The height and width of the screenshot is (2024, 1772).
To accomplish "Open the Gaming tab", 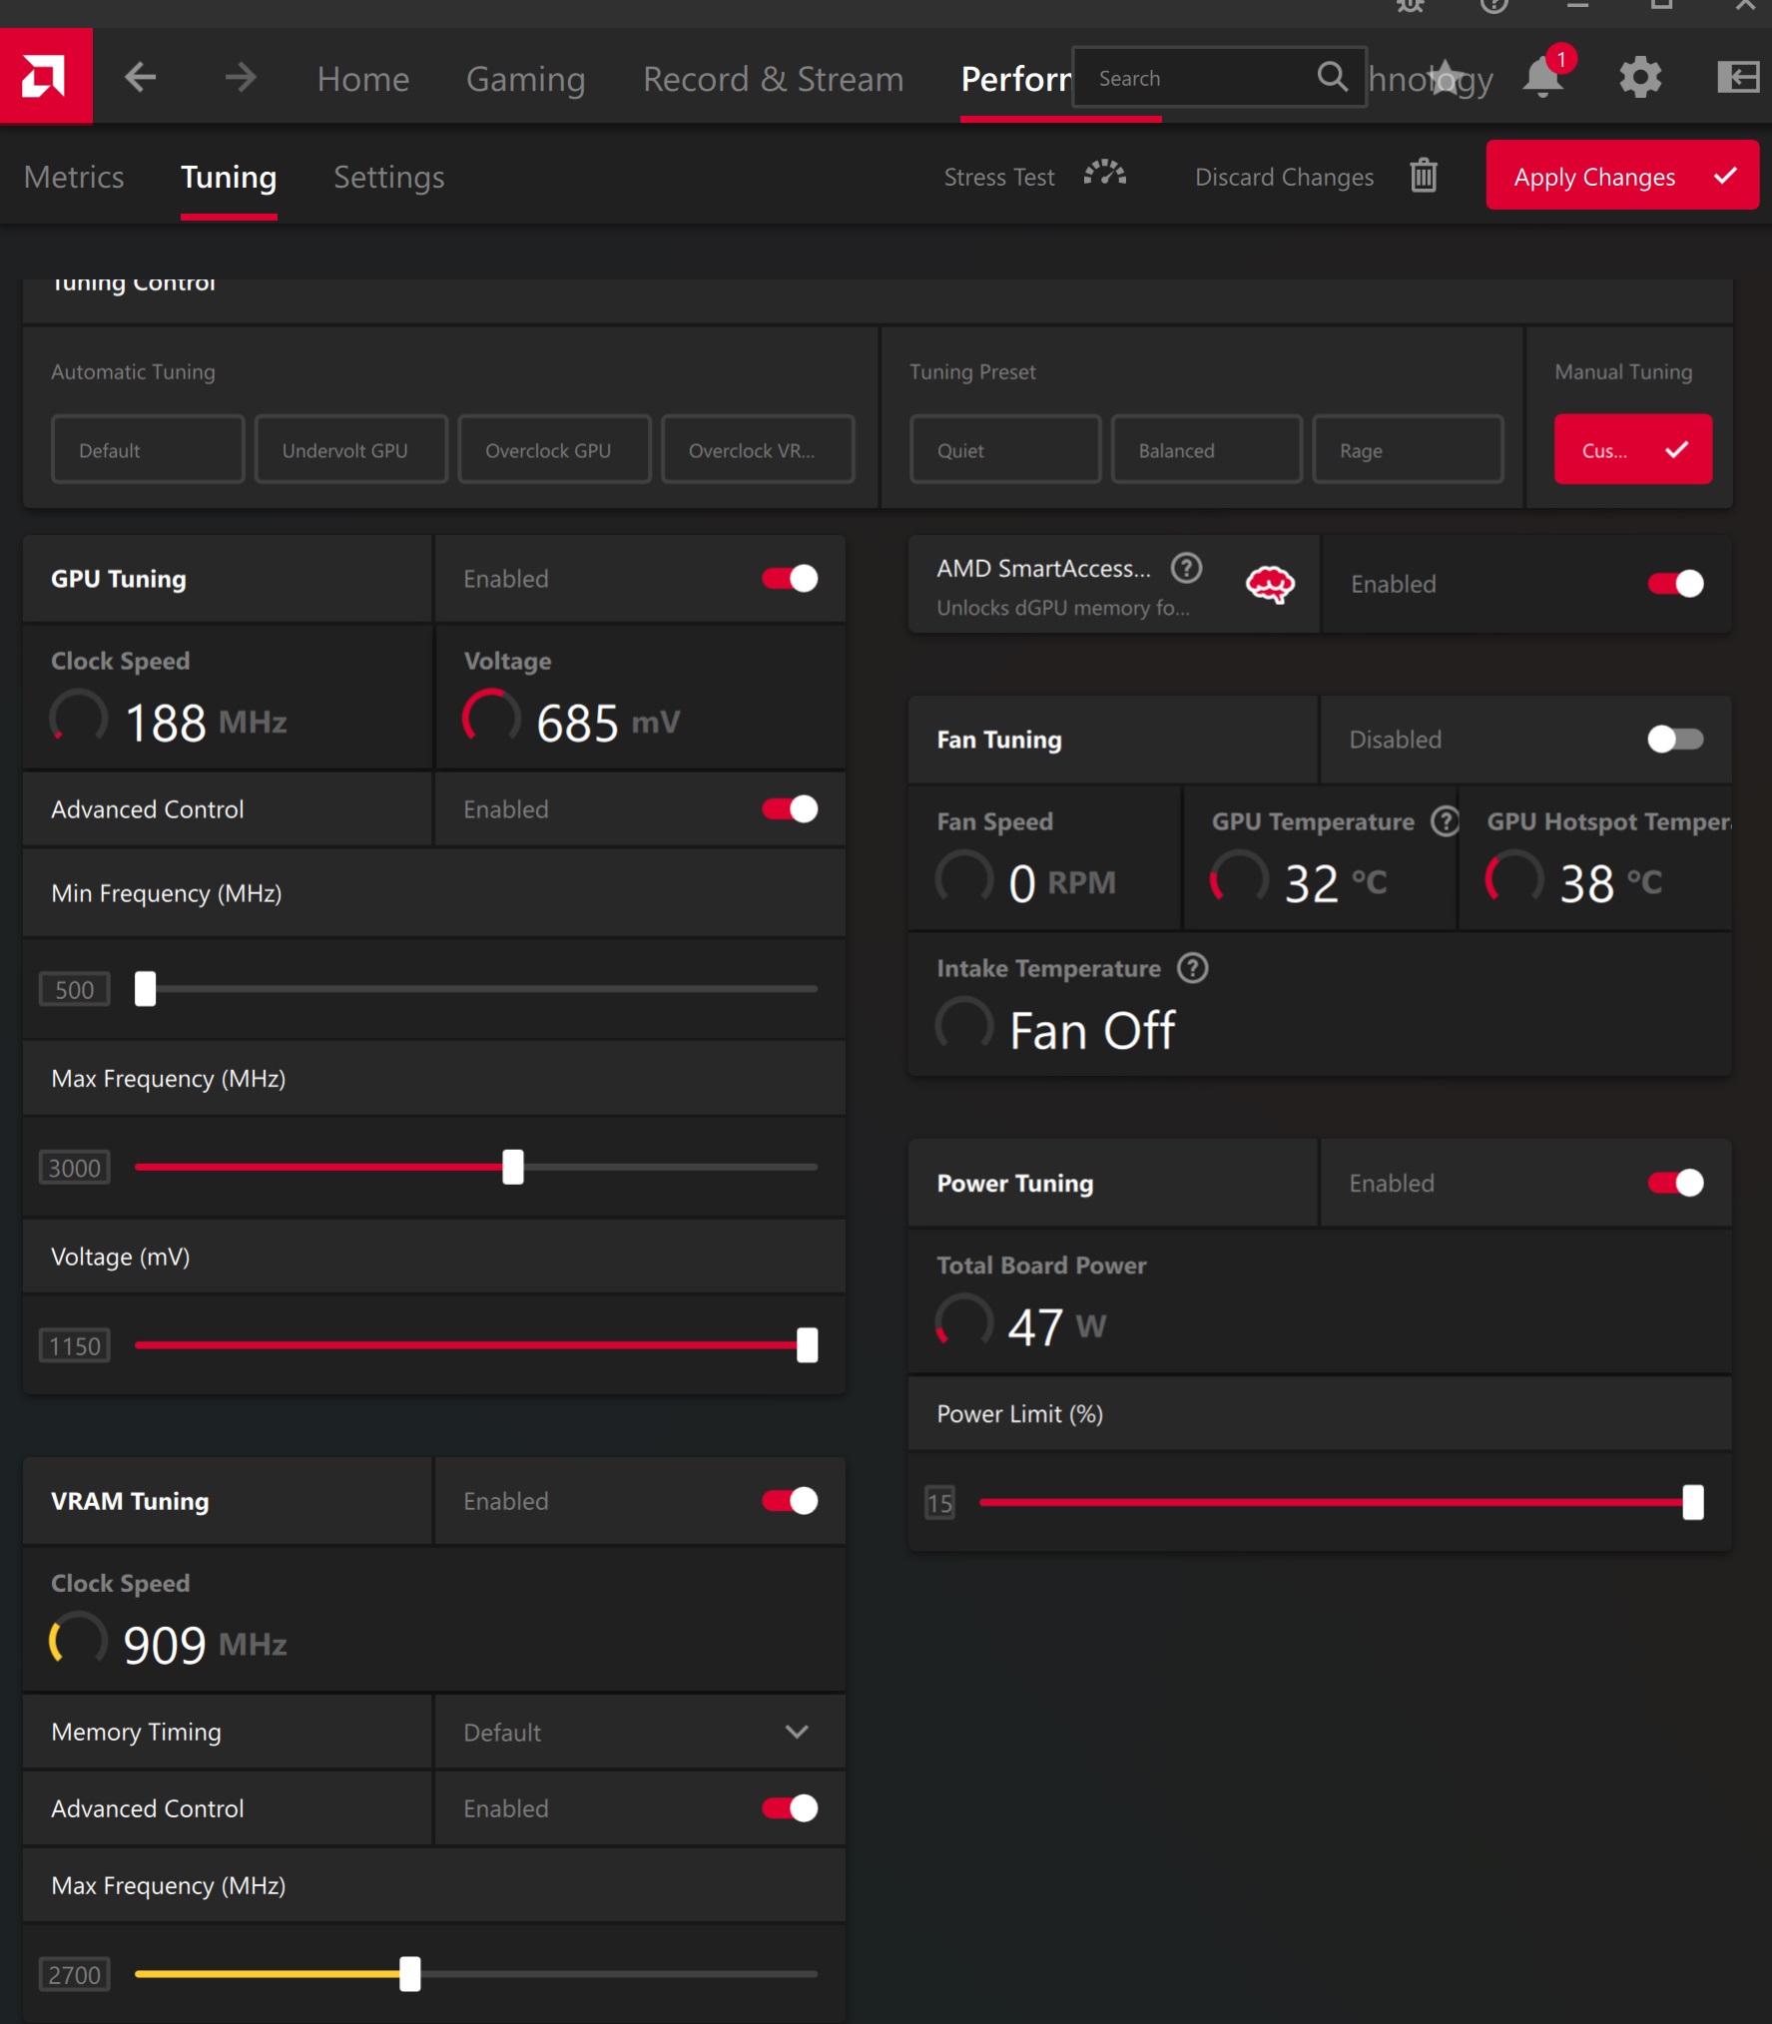I will 525,78.
